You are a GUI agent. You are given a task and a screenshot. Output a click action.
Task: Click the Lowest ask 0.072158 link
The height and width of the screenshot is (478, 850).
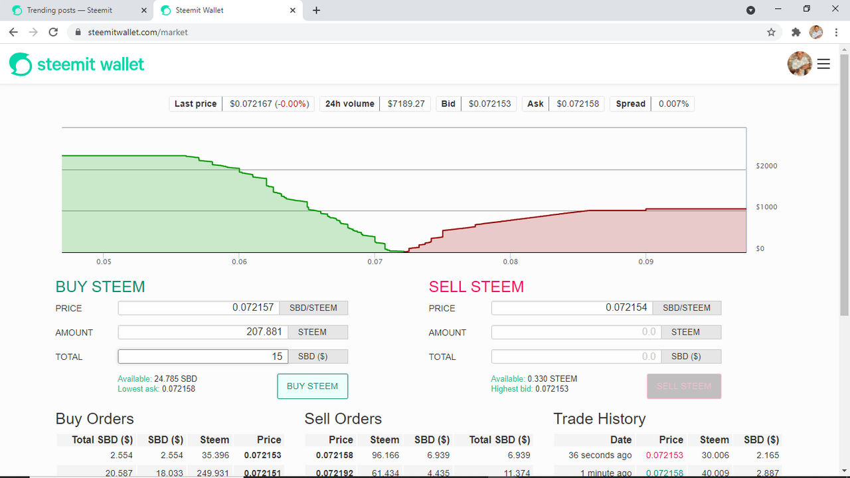[156, 389]
